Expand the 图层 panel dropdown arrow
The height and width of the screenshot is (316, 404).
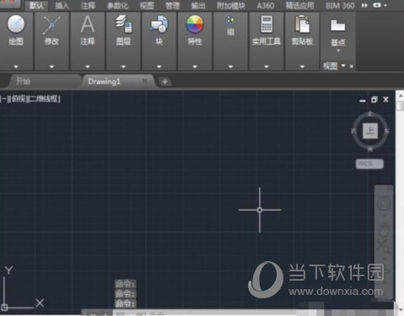coord(123,67)
